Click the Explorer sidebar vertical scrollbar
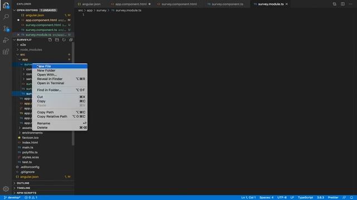Image resolution: width=357 pixels, height=200 pixels. [73, 94]
